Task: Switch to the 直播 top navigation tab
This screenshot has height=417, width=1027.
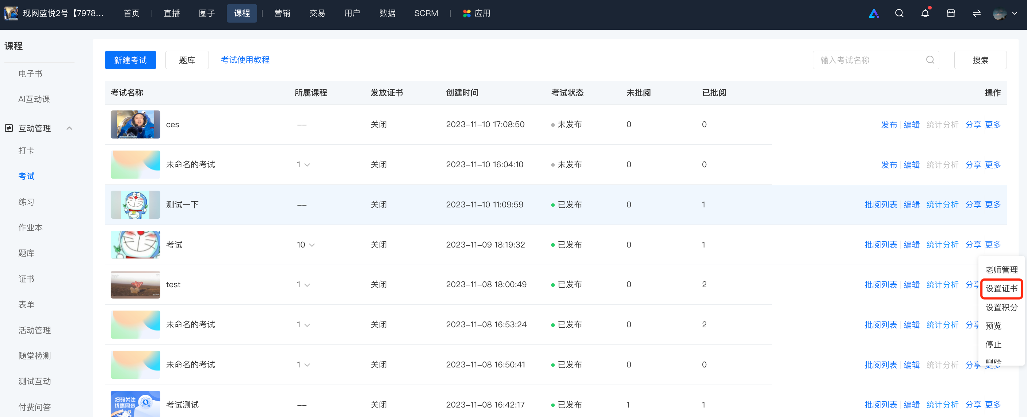Action: pyautogui.click(x=172, y=13)
